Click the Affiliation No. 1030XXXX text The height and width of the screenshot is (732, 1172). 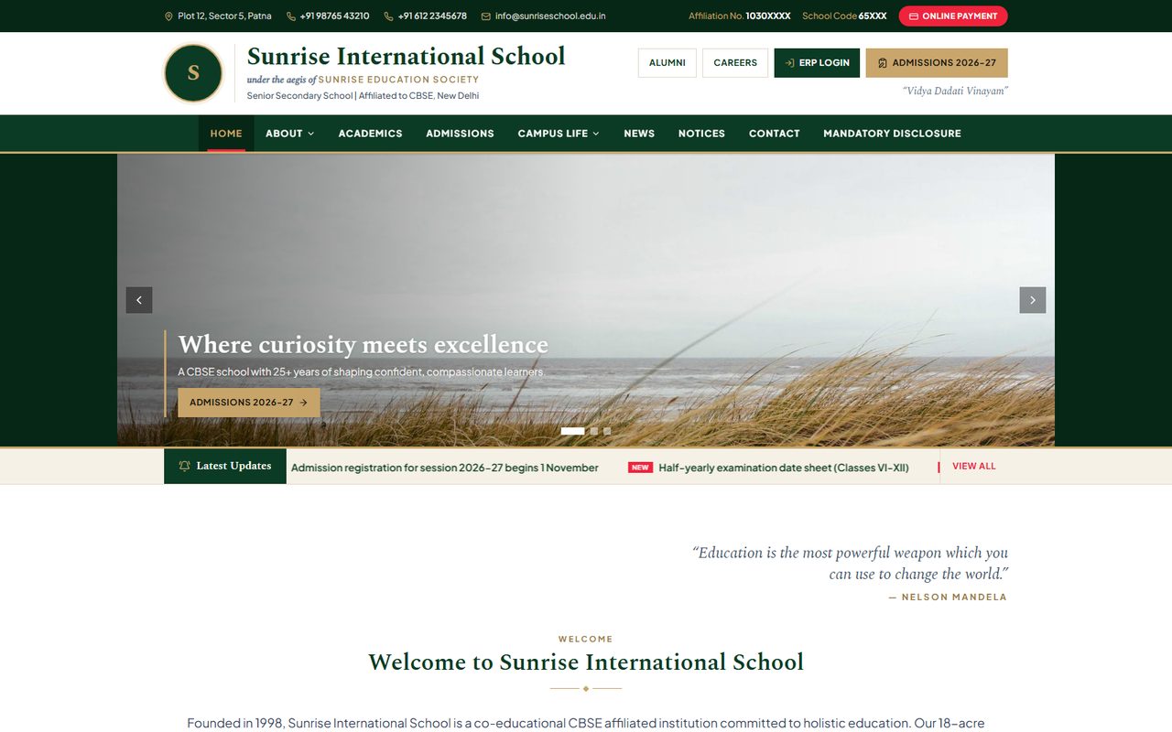pyautogui.click(x=740, y=16)
